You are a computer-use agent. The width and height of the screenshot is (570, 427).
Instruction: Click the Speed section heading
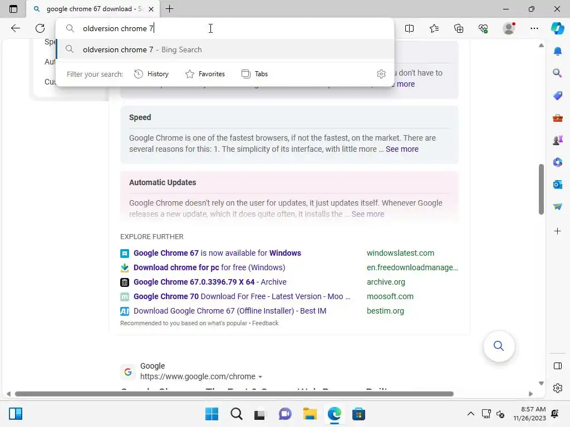click(140, 118)
